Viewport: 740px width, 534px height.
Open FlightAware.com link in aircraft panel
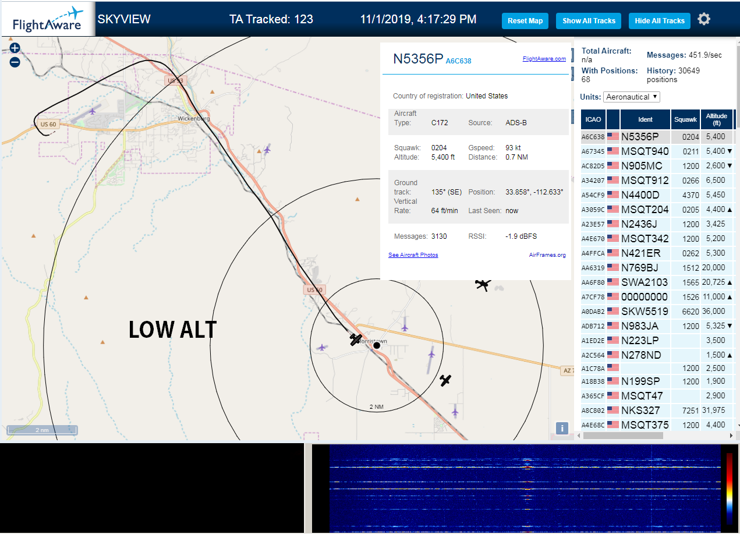click(544, 59)
